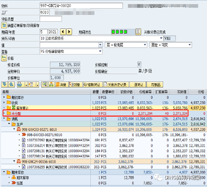This screenshot has width=207, height=187.
Task: Collapse the 998-GWC03-00271 6010 node
Action: (x=14, y=129)
